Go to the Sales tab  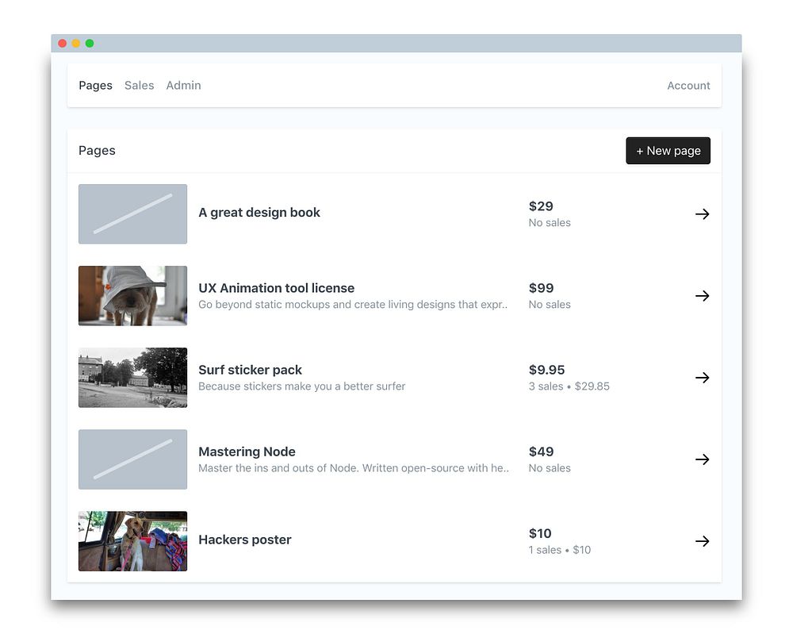coord(139,86)
